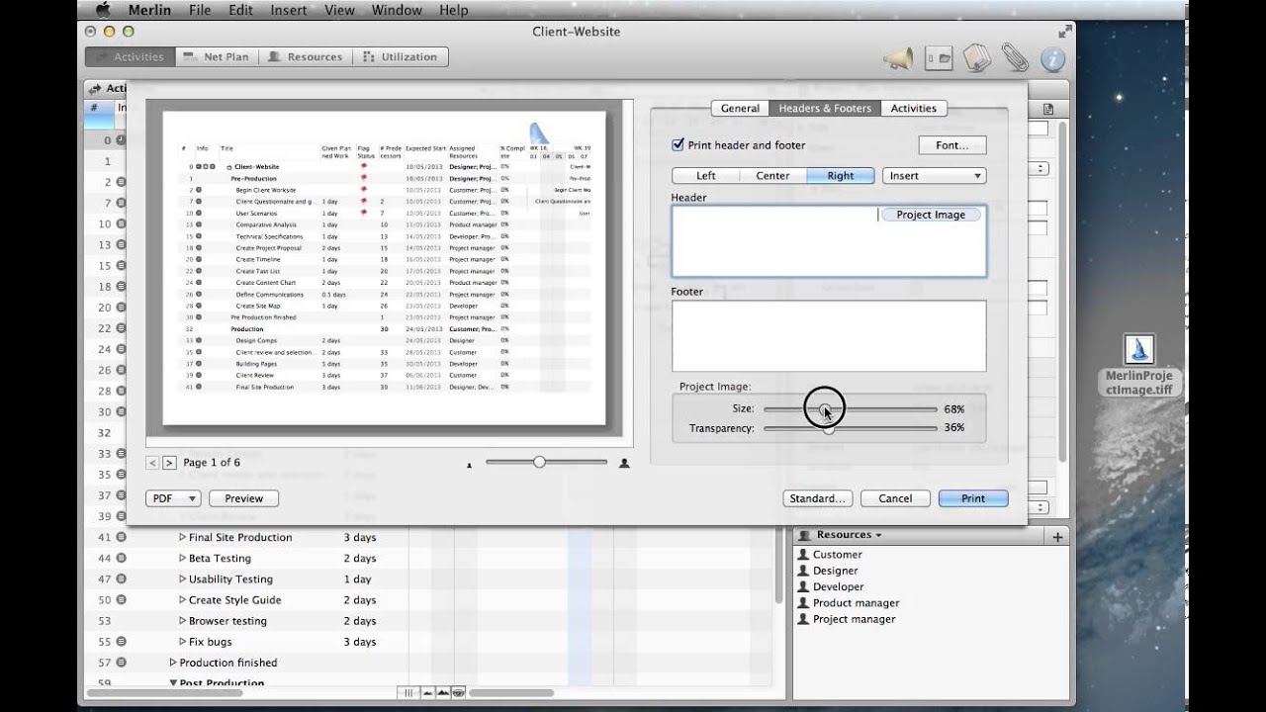Click the small mountain zoom-out icon
1266x712 pixels.
coord(426,693)
